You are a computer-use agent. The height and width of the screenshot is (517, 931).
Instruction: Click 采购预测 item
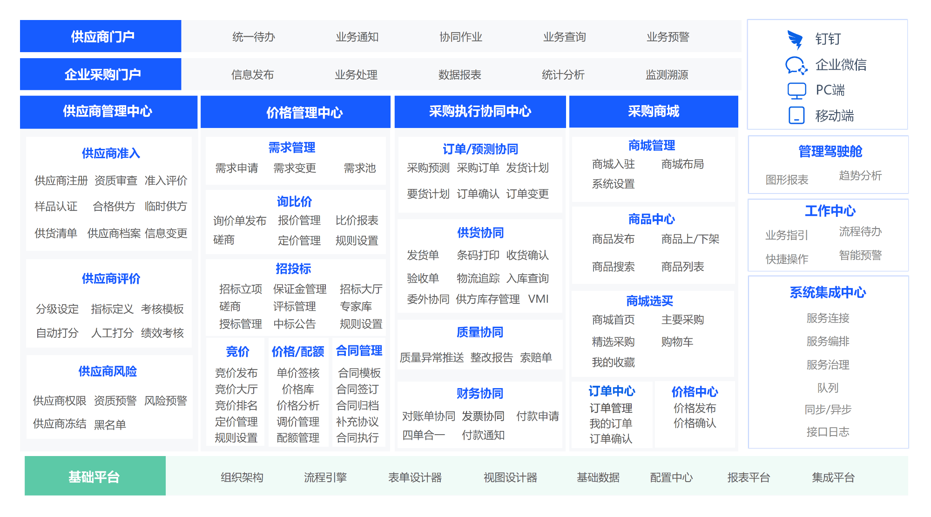click(428, 168)
